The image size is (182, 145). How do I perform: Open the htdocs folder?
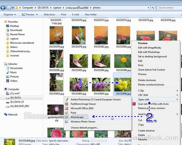(x=14, y=47)
